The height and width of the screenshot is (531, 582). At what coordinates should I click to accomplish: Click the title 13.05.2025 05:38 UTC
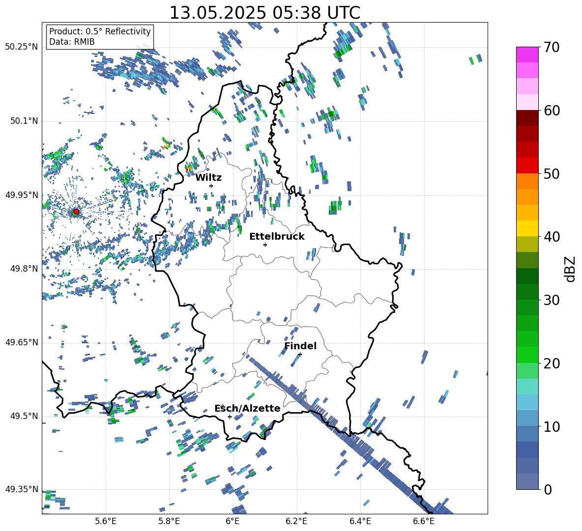point(264,13)
